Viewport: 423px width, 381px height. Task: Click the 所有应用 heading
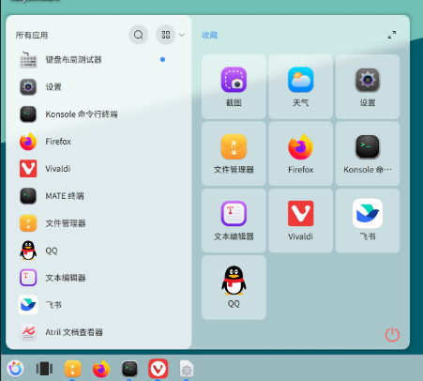click(x=32, y=36)
